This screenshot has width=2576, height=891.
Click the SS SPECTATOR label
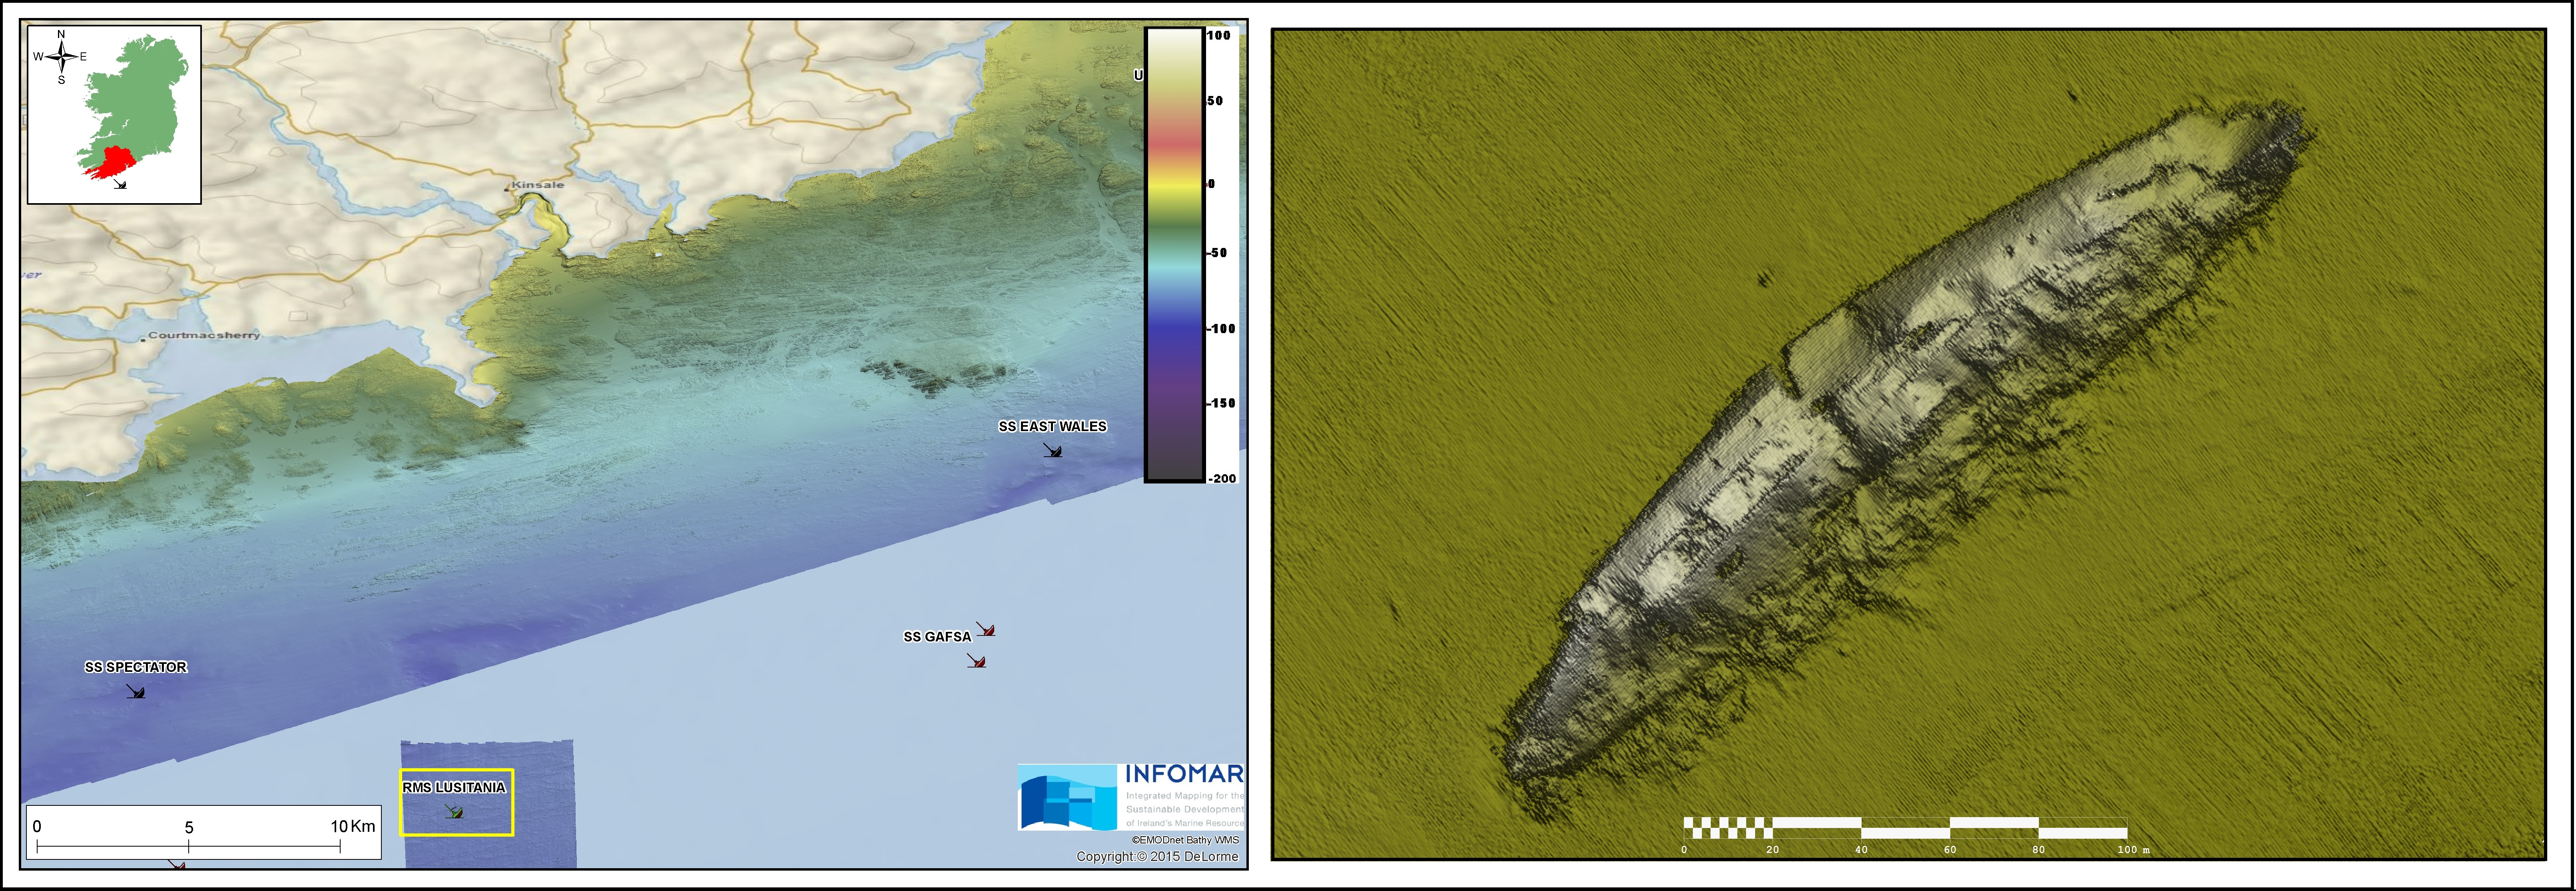(x=136, y=667)
